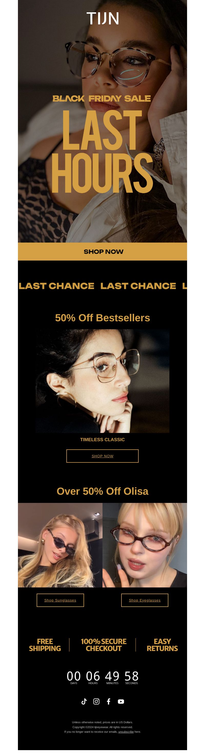This screenshot has height=755, width=205.
Task: Click the Shop Sunglasses button
Action: (60, 600)
